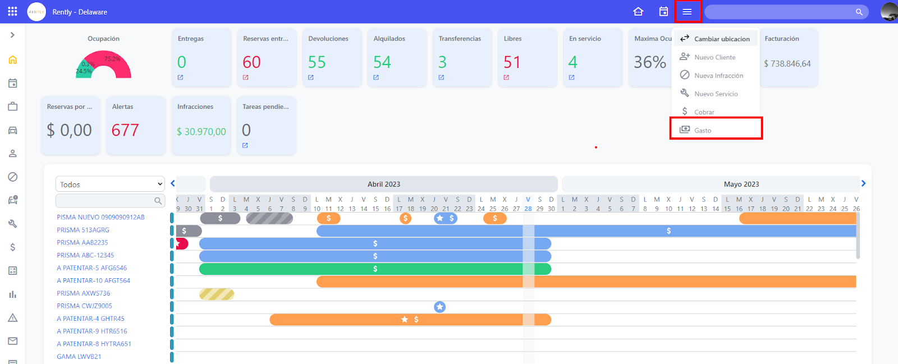Open the wrench services icon in sidebar
The height and width of the screenshot is (364, 898).
click(x=13, y=224)
